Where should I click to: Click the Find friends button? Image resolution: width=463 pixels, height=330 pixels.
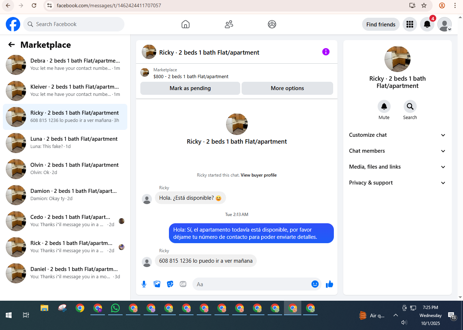tap(381, 24)
